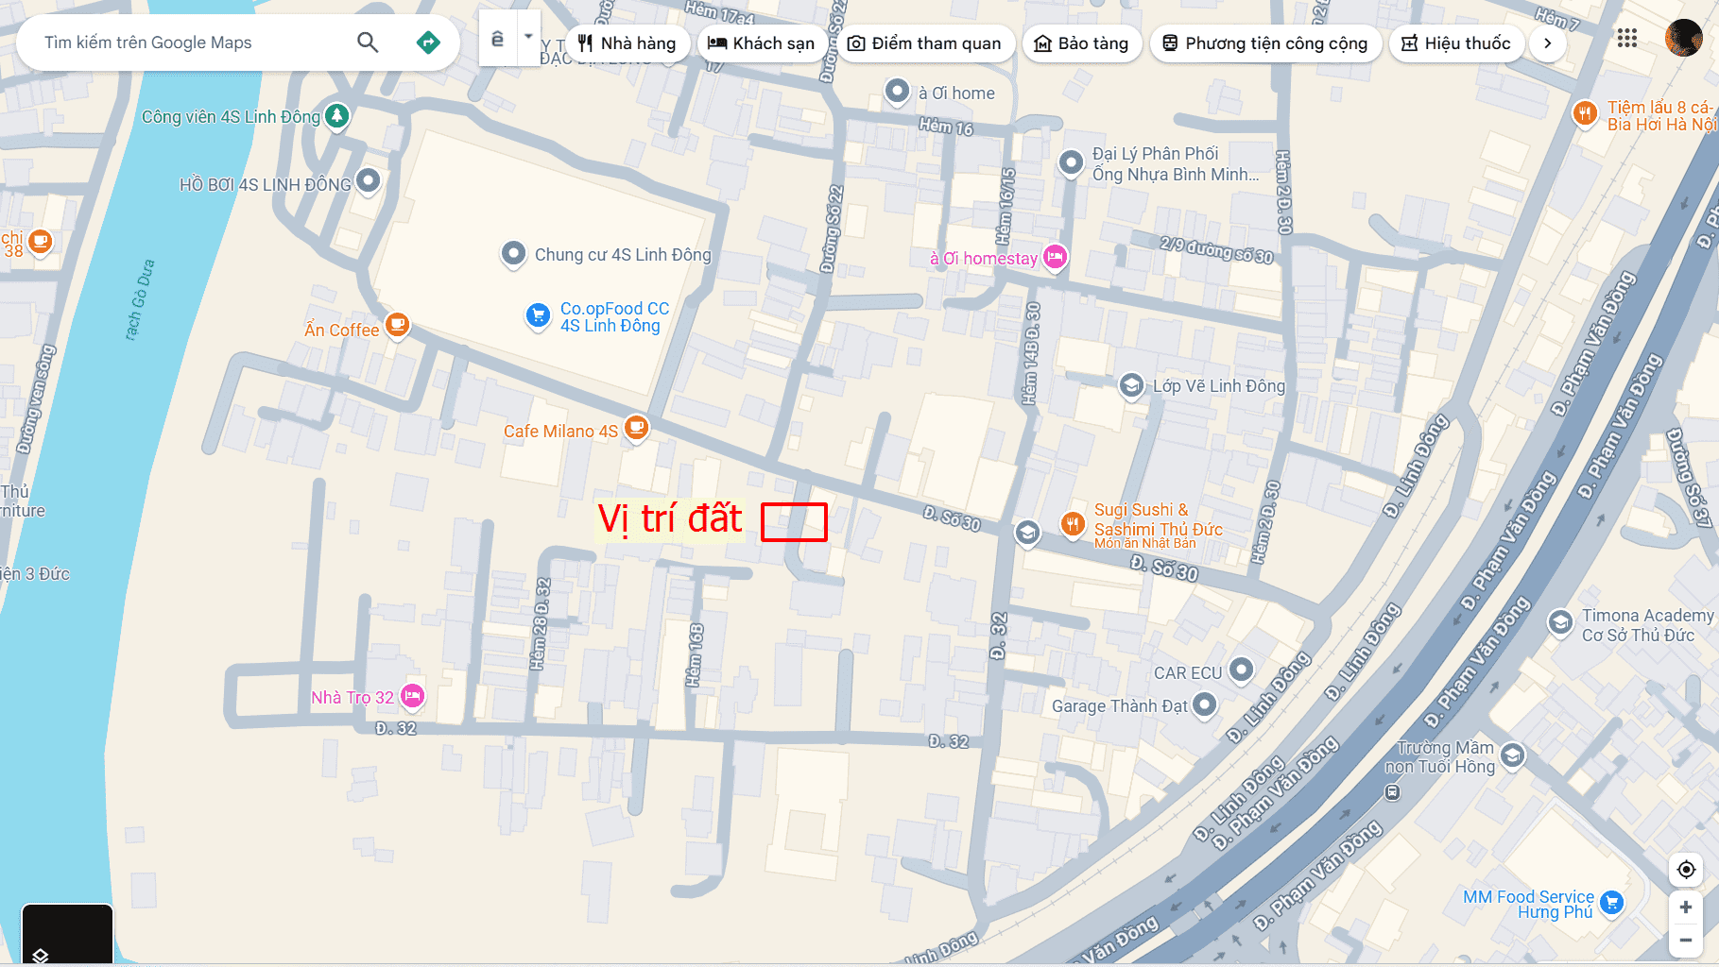The width and height of the screenshot is (1719, 967).
Task: Open the Sugi Sushi restaurant marker
Action: [1073, 523]
